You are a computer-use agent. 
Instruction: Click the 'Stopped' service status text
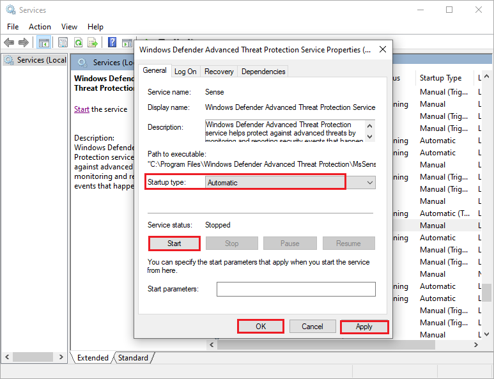218,225
